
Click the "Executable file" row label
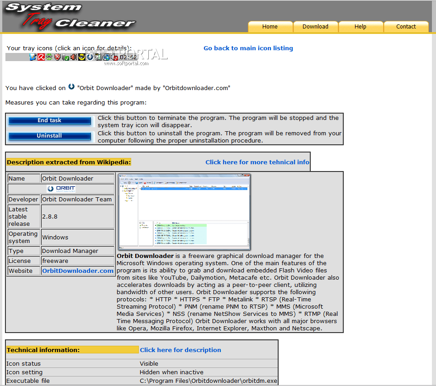pyautogui.click(x=28, y=381)
